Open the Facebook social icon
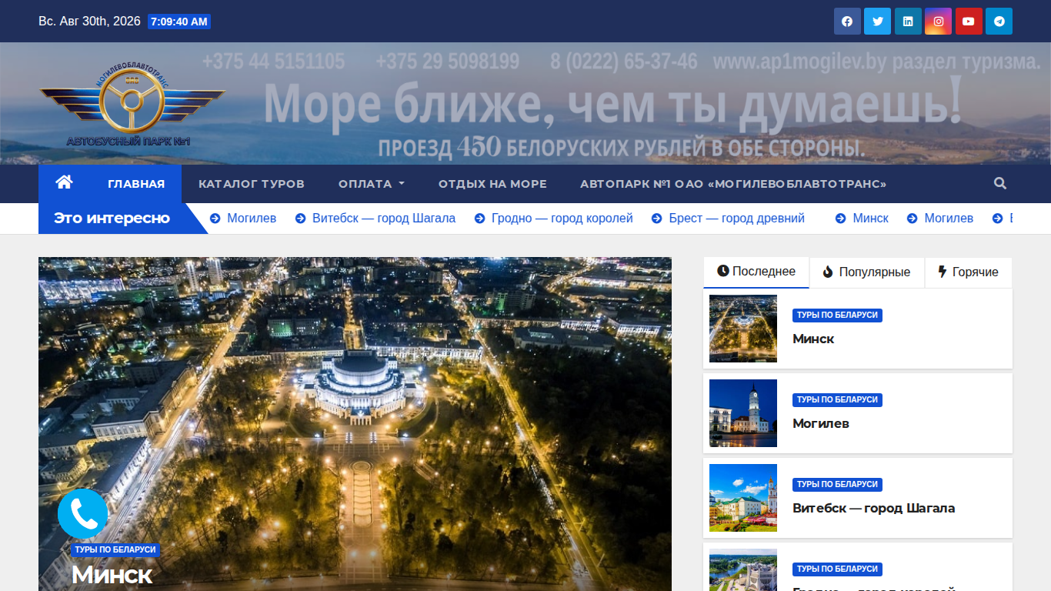 click(847, 22)
